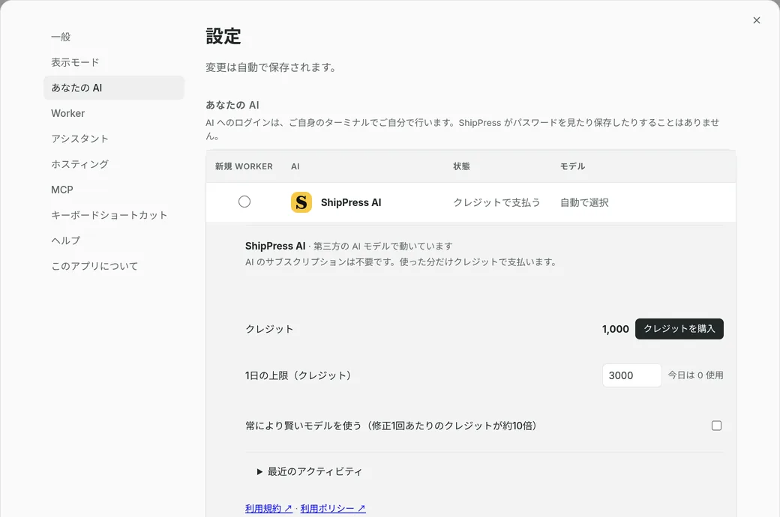The width and height of the screenshot is (780, 517).
Task: Click the 1,000 credit balance value
Action: (615, 329)
